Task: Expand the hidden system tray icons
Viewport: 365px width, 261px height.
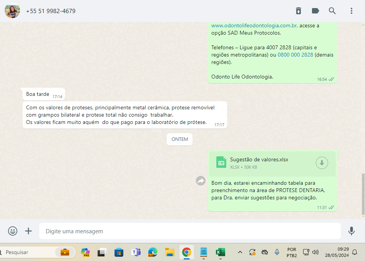Action: point(240,252)
